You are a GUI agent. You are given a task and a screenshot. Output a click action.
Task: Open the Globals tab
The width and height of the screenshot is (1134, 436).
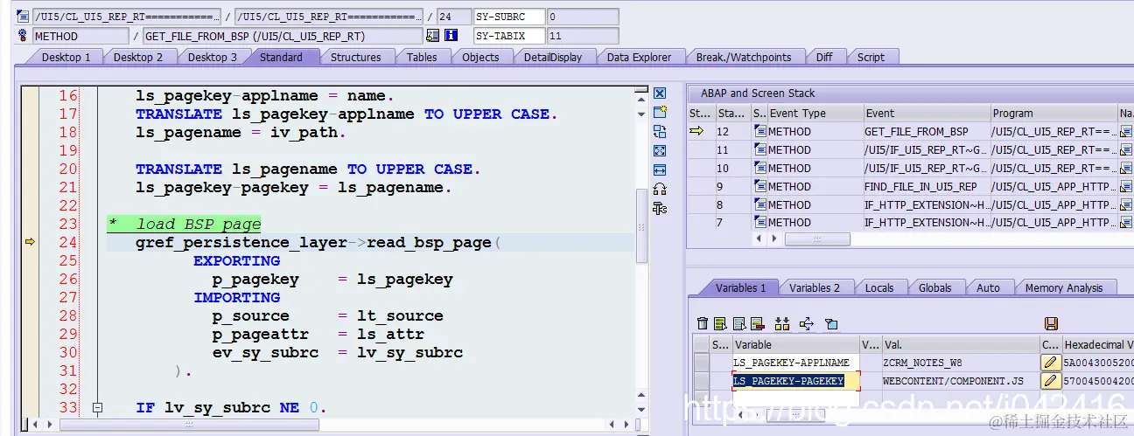(x=934, y=287)
